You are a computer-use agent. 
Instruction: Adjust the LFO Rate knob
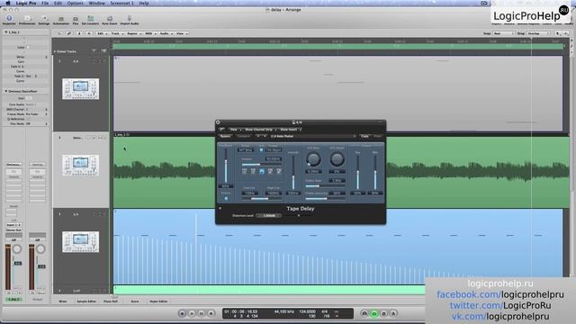[313, 159]
